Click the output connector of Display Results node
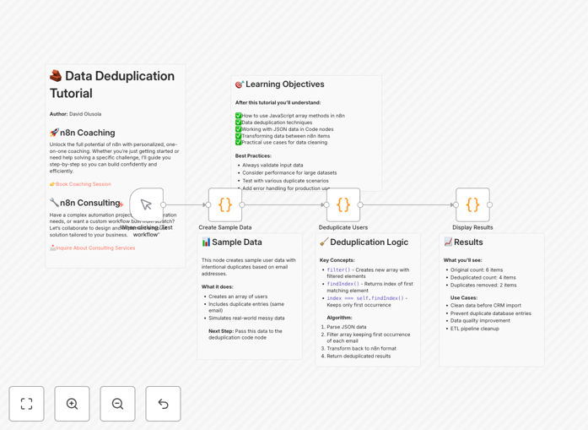The width and height of the screenshot is (588, 430). click(x=490, y=204)
